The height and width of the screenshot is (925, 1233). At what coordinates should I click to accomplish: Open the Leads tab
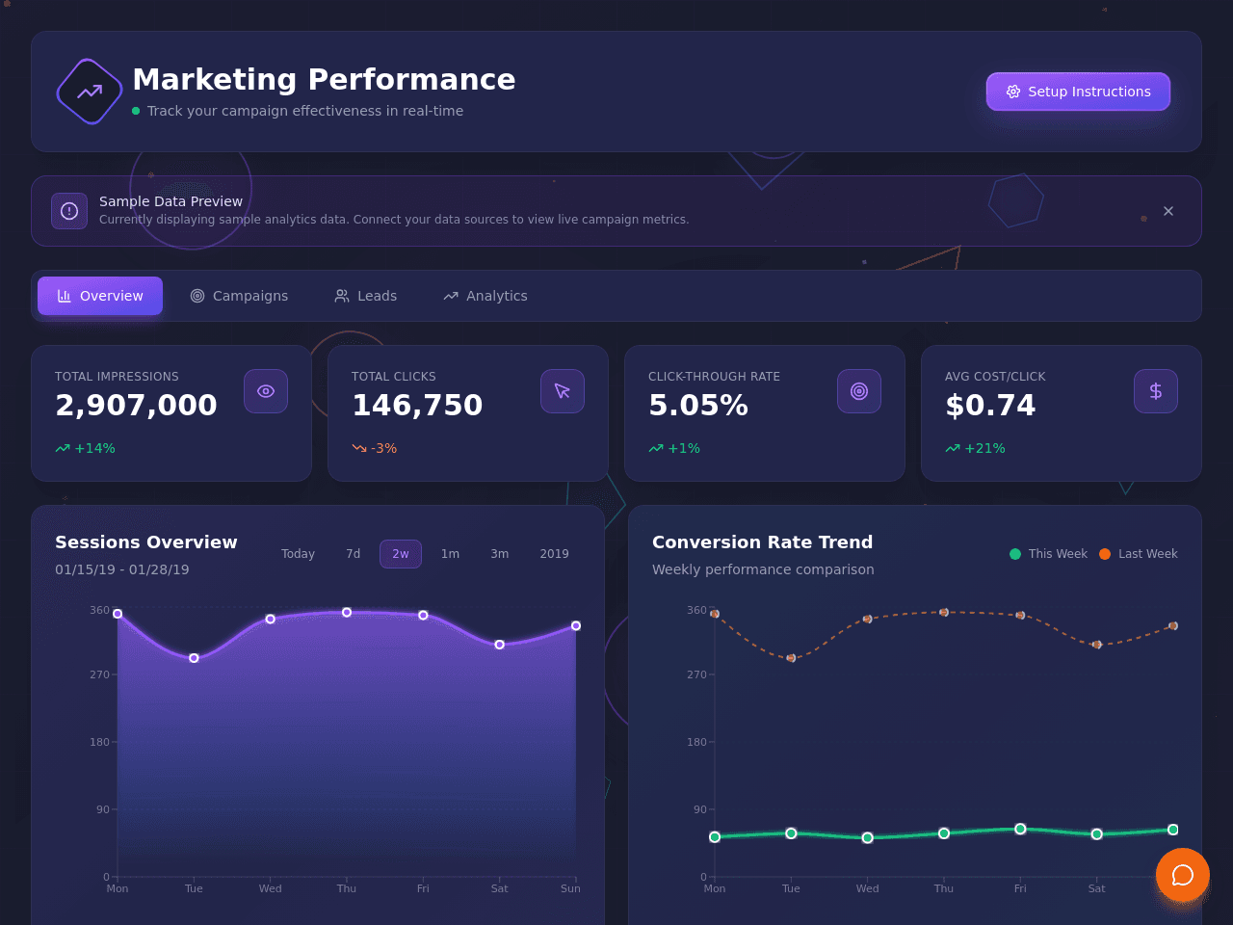point(366,296)
